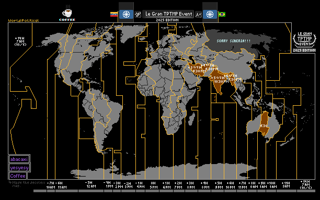Click the small icon left of the event title
This screenshot has width=320, height=200.
tap(138, 15)
